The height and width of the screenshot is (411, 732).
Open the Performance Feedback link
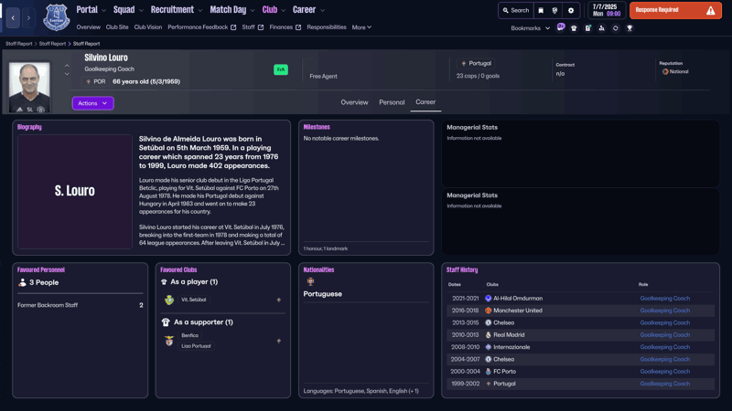[201, 27]
